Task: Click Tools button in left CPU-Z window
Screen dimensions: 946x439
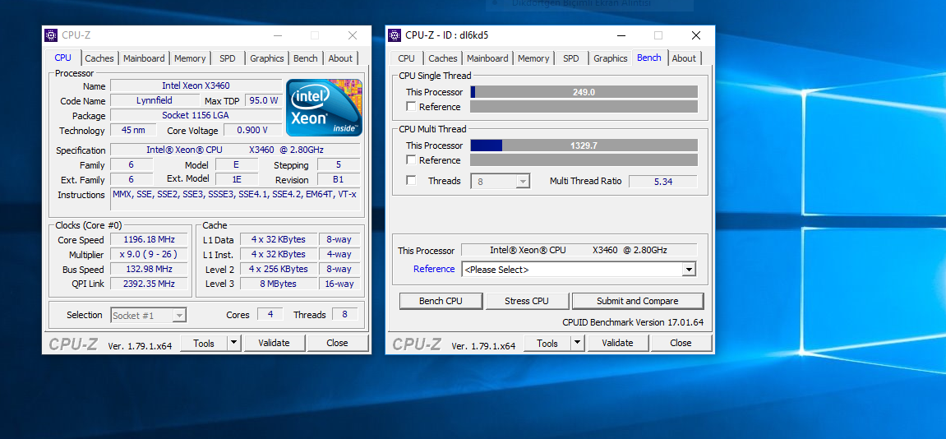Action: click(x=204, y=343)
